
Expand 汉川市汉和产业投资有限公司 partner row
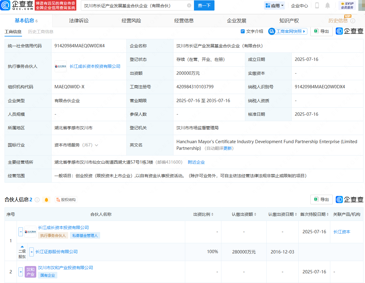21,272
